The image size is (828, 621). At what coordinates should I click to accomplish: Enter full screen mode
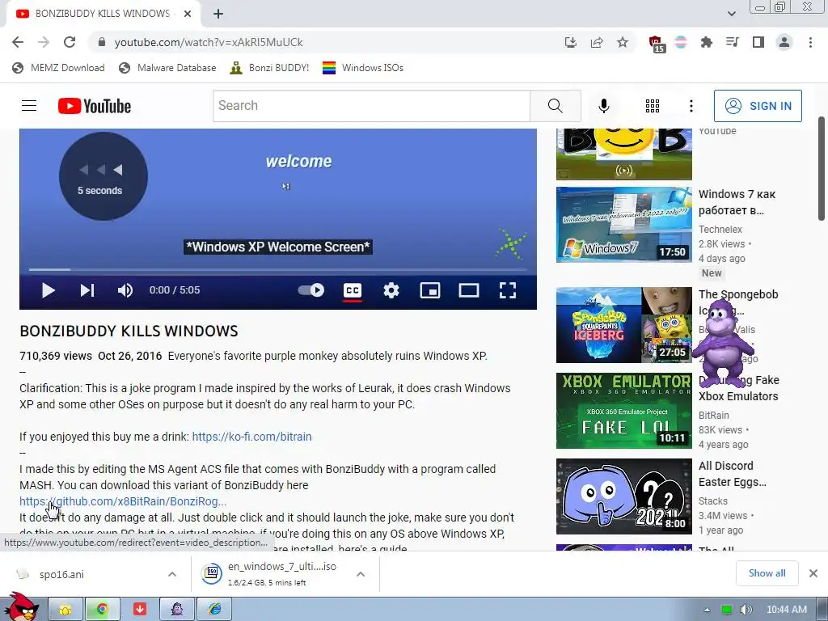[x=508, y=290]
